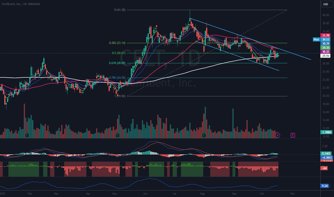Click the 24.00 price axis value
Screen dimensions: 334x197
[x=326, y=80]
